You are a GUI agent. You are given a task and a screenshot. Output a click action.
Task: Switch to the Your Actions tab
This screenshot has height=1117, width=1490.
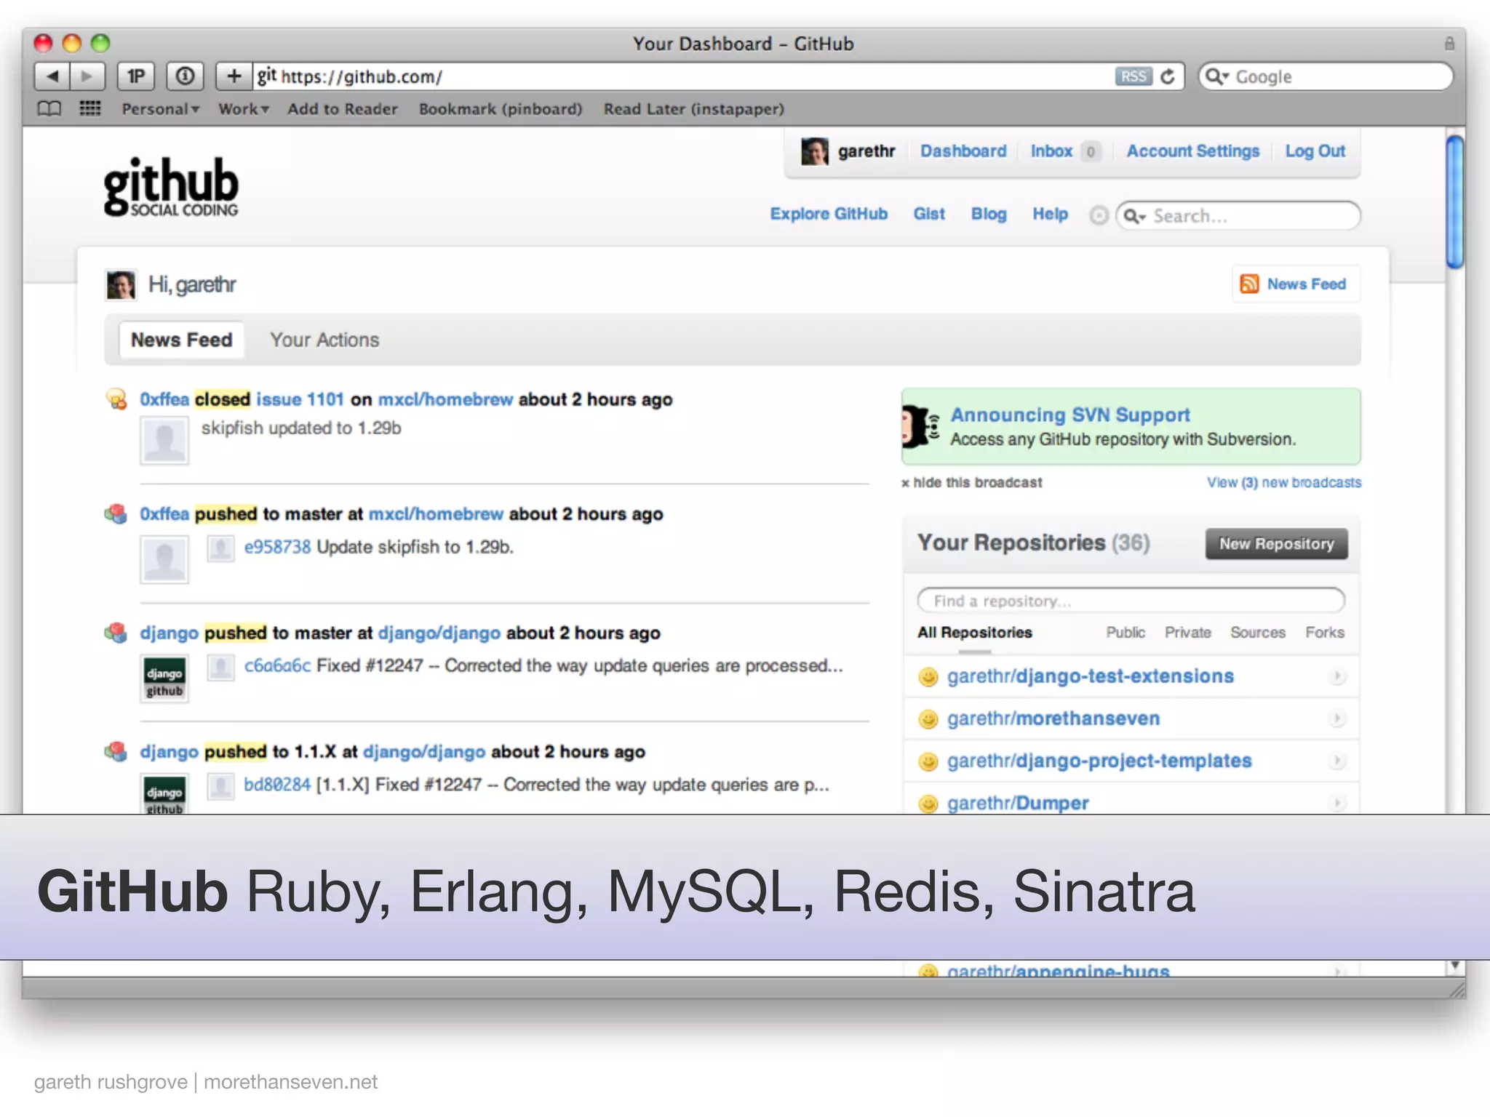coord(324,340)
